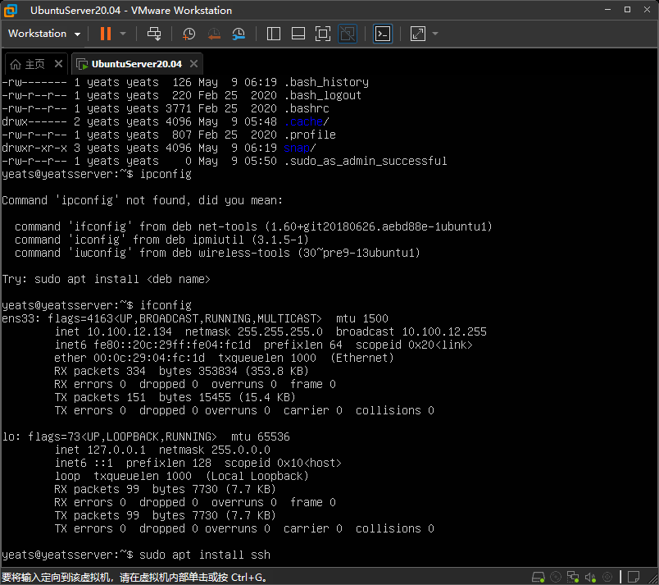Click the IP address '10.100.12.134'
The width and height of the screenshot is (659, 585).
(x=130, y=331)
